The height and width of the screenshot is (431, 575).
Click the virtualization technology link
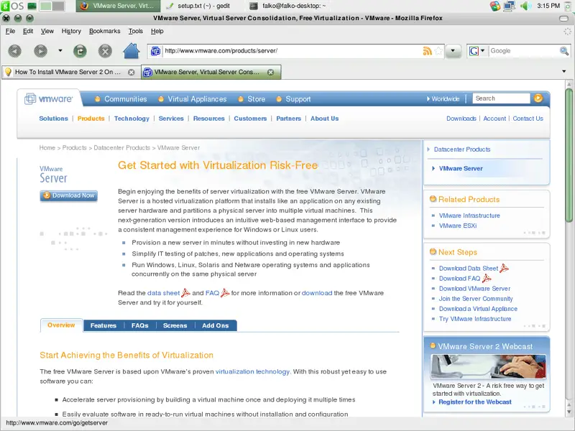[252, 371]
